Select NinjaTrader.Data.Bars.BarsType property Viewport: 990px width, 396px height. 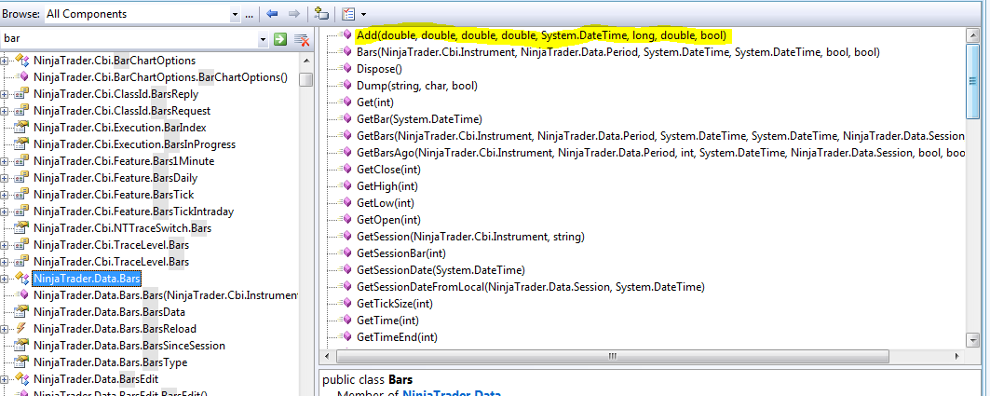(x=111, y=362)
